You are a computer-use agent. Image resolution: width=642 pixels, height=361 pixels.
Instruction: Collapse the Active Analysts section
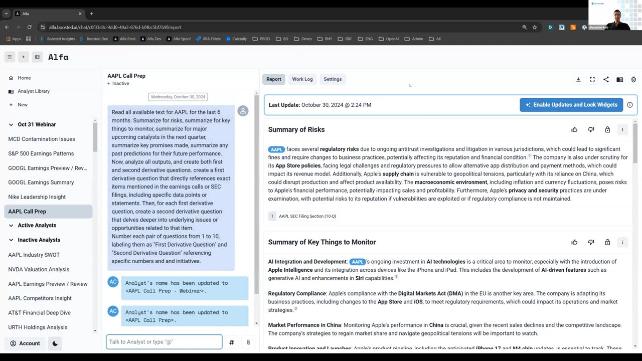click(11, 226)
